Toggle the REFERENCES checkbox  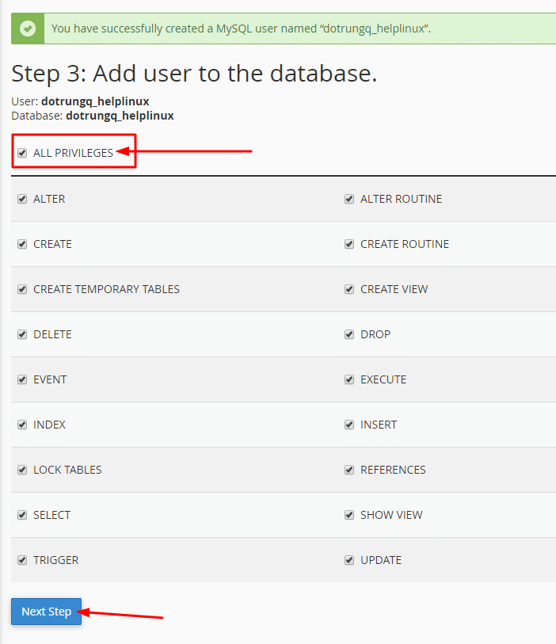point(349,470)
